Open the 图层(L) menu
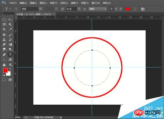This screenshot has height=119, width=164. pos(43,3)
